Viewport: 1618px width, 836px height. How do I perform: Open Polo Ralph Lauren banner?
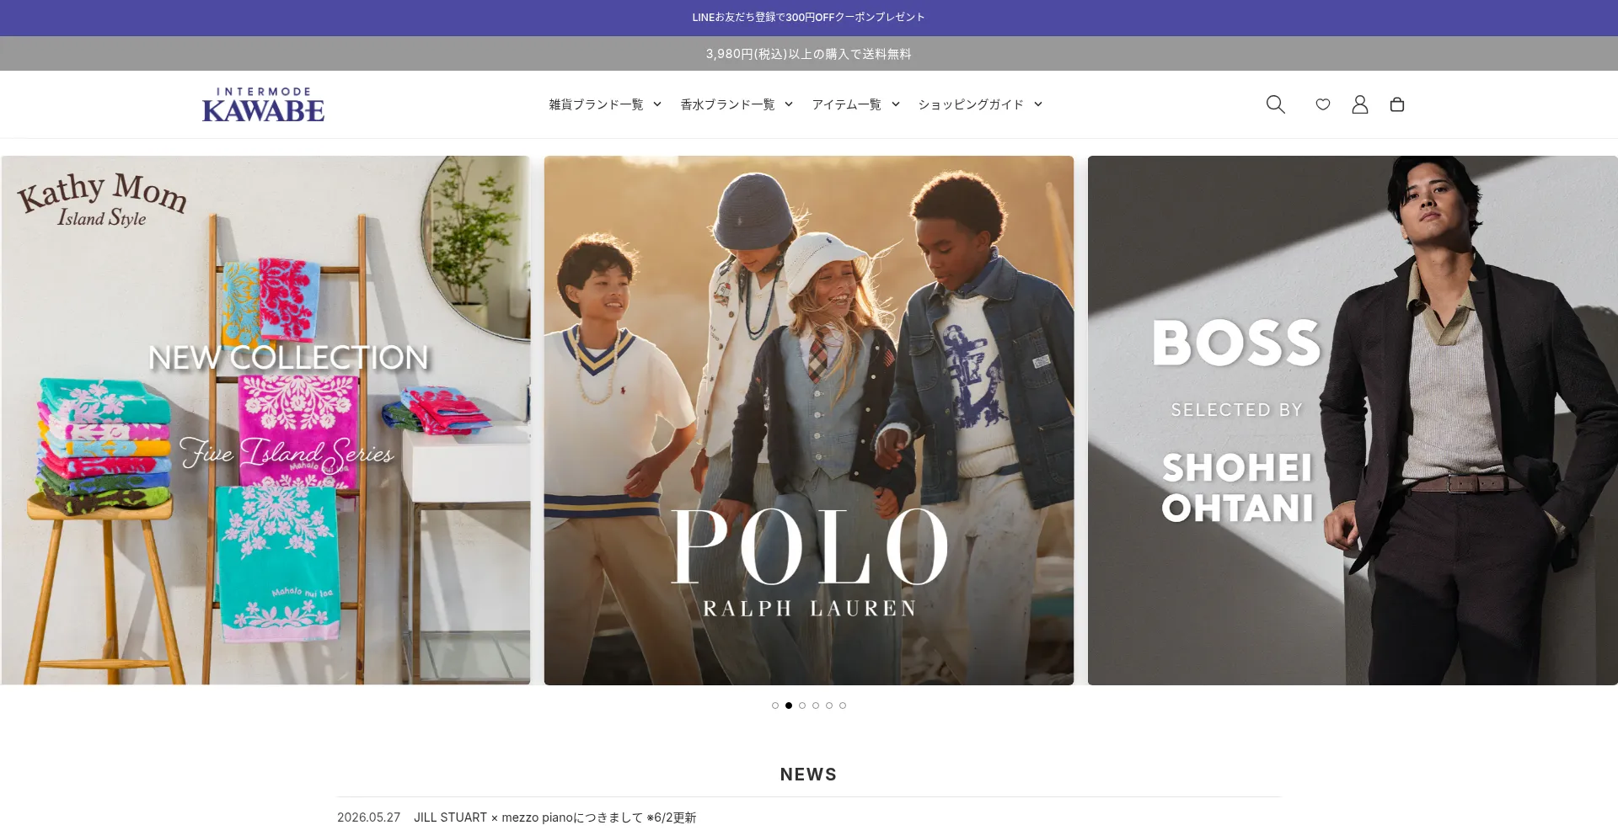tap(809, 420)
